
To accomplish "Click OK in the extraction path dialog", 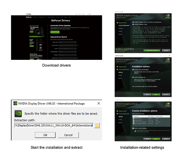I will pos(45,135).
